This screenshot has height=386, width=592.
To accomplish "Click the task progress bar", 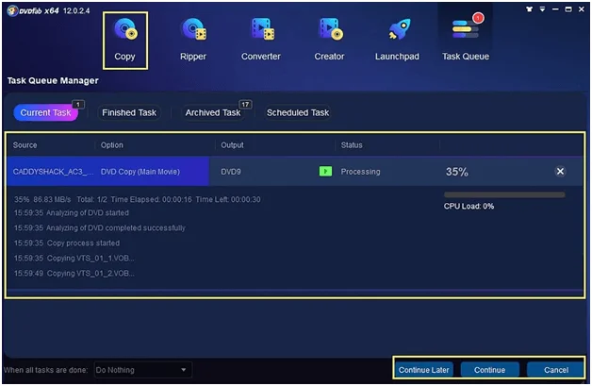I will coord(504,194).
